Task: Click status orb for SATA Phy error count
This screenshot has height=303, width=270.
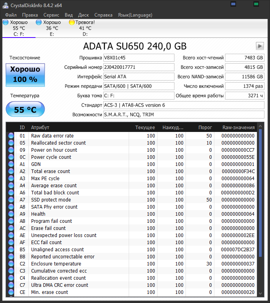Action: (x=11, y=207)
